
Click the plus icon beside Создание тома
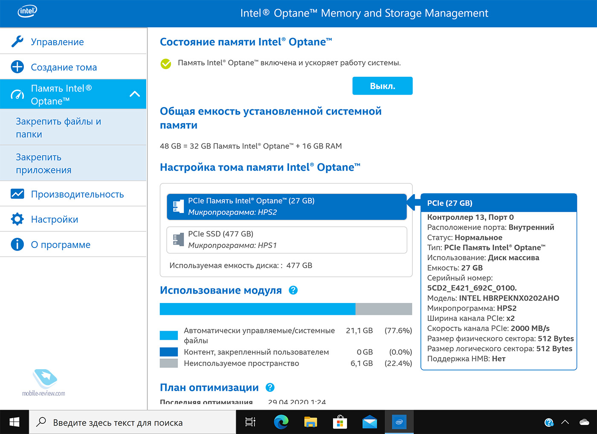tap(17, 67)
